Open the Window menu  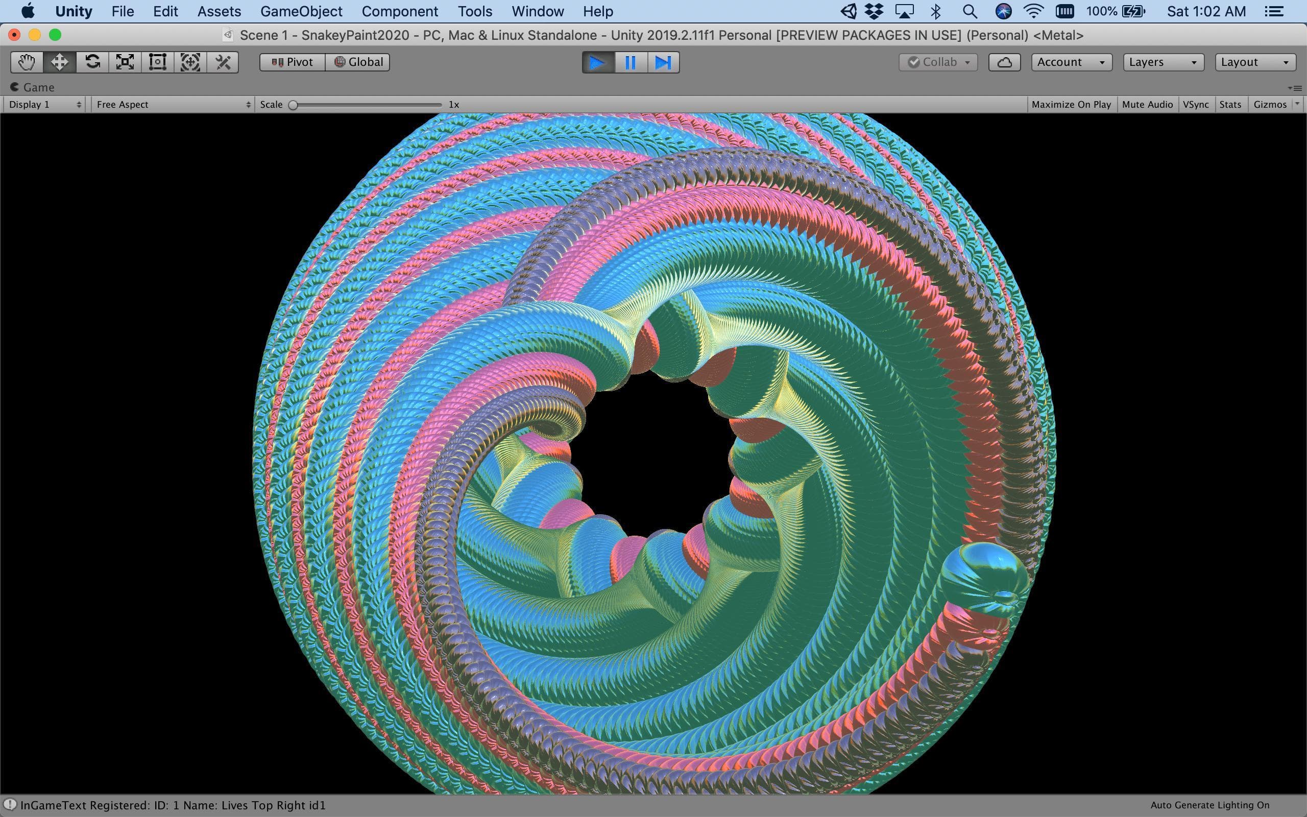(538, 11)
